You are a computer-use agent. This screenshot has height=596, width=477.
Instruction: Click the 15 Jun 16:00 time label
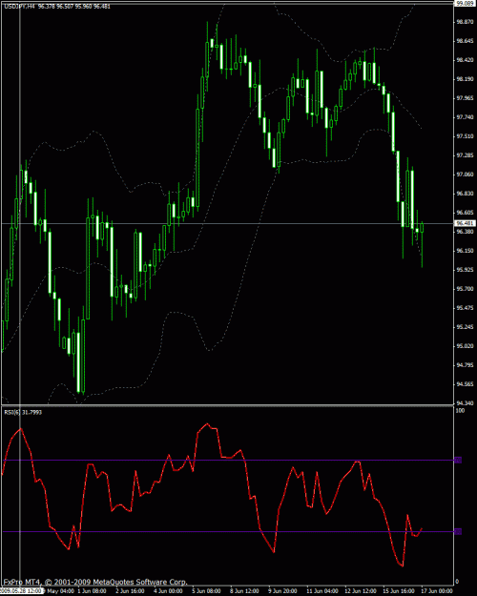(x=399, y=591)
